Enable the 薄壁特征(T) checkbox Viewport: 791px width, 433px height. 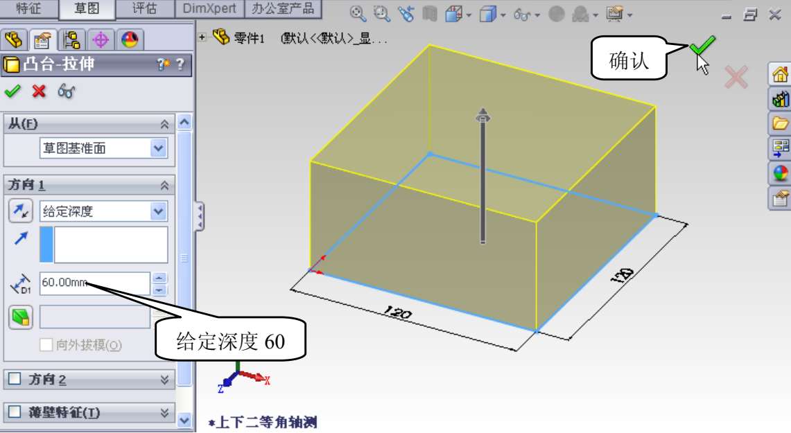pyautogui.click(x=14, y=412)
